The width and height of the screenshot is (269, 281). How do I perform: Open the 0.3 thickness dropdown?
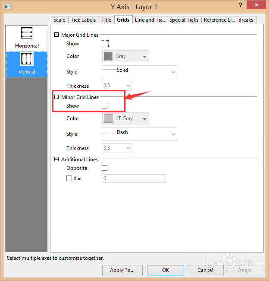click(x=117, y=148)
